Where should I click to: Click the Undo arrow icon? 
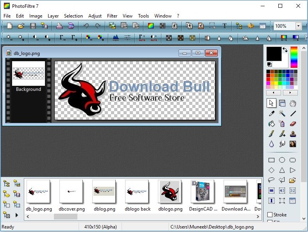pyautogui.click(x=86, y=26)
